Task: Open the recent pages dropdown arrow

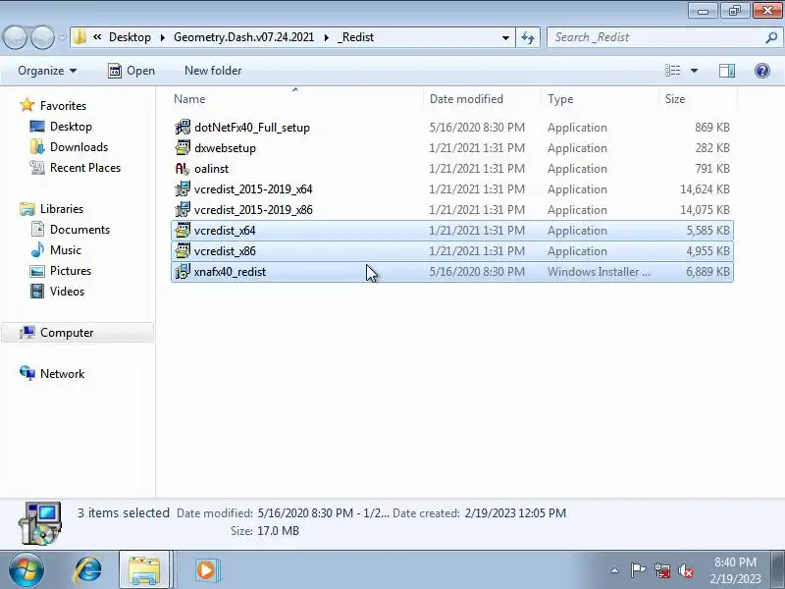Action: click(x=62, y=37)
